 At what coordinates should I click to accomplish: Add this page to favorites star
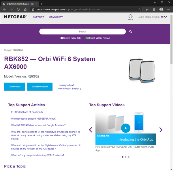pos(140,9)
